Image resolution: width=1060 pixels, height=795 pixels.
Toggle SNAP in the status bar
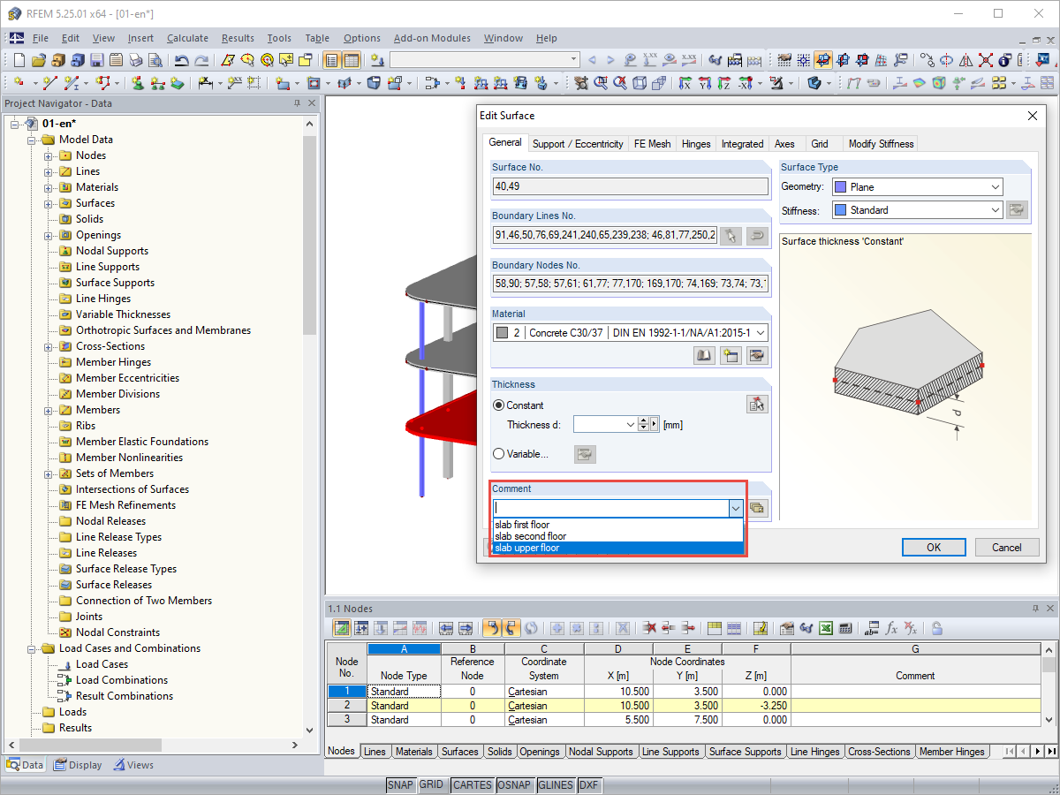point(400,784)
